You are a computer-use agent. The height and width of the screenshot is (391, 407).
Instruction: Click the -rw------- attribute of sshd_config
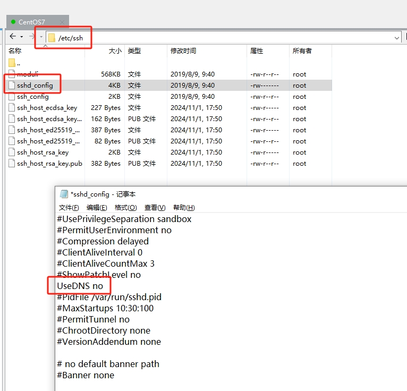coord(265,86)
